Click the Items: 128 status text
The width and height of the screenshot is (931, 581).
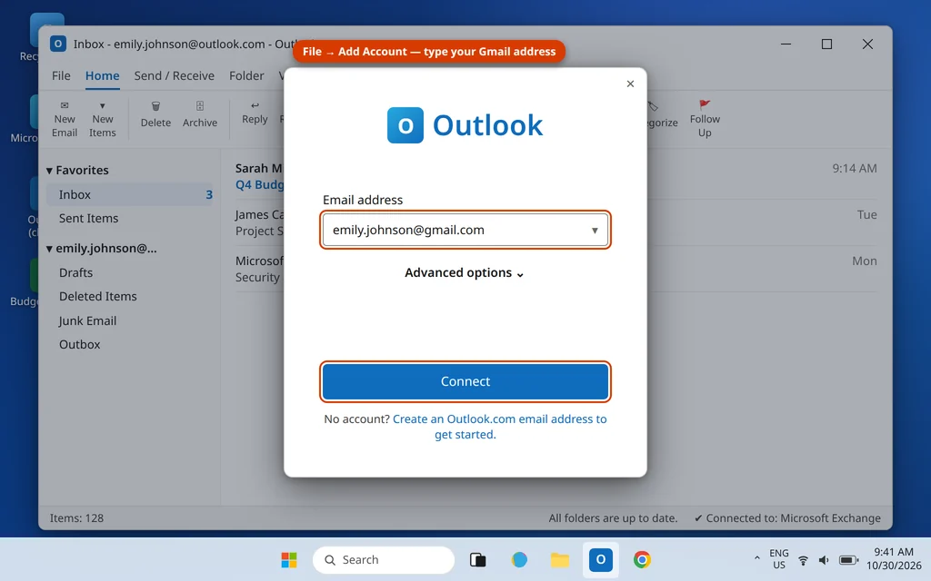click(76, 518)
